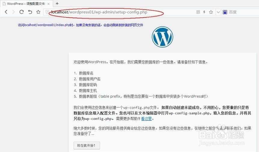Click the list item 数据库主机
The image size is (259, 152).
tap(88, 91)
